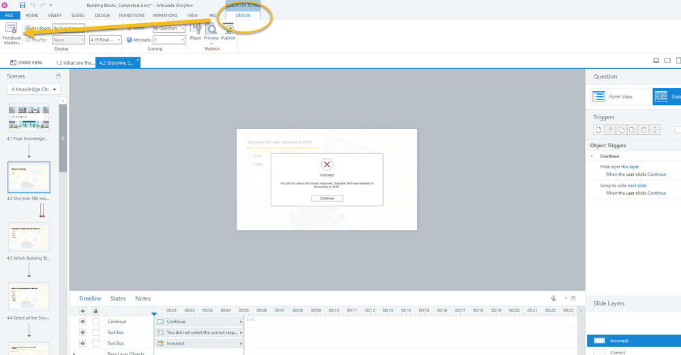681x355 pixels.
Task: Open the quick access toolbar customize arrow
Action: [x=51, y=5]
